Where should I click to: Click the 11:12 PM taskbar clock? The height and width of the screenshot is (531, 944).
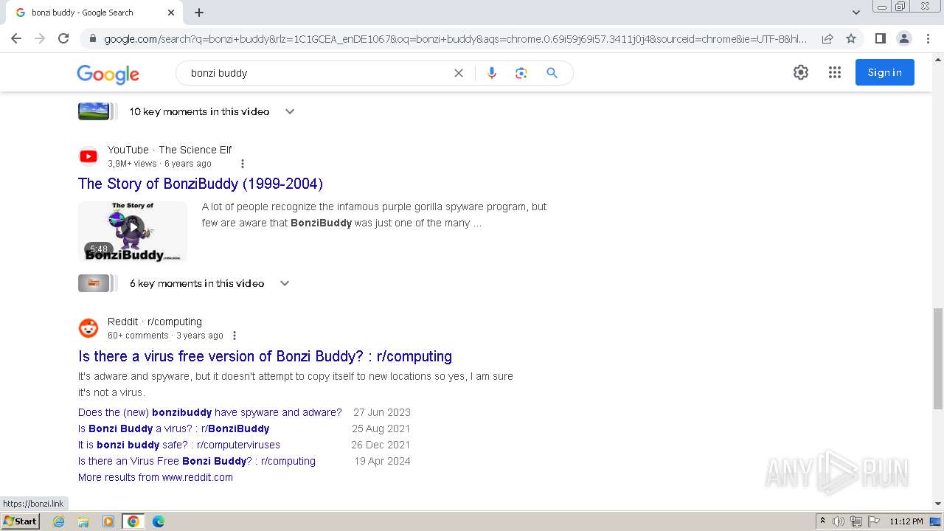(906, 521)
